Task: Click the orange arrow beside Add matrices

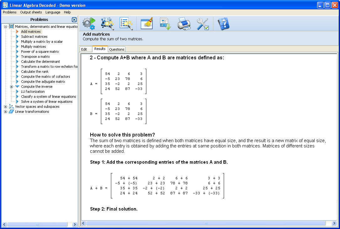Action: click(x=17, y=32)
